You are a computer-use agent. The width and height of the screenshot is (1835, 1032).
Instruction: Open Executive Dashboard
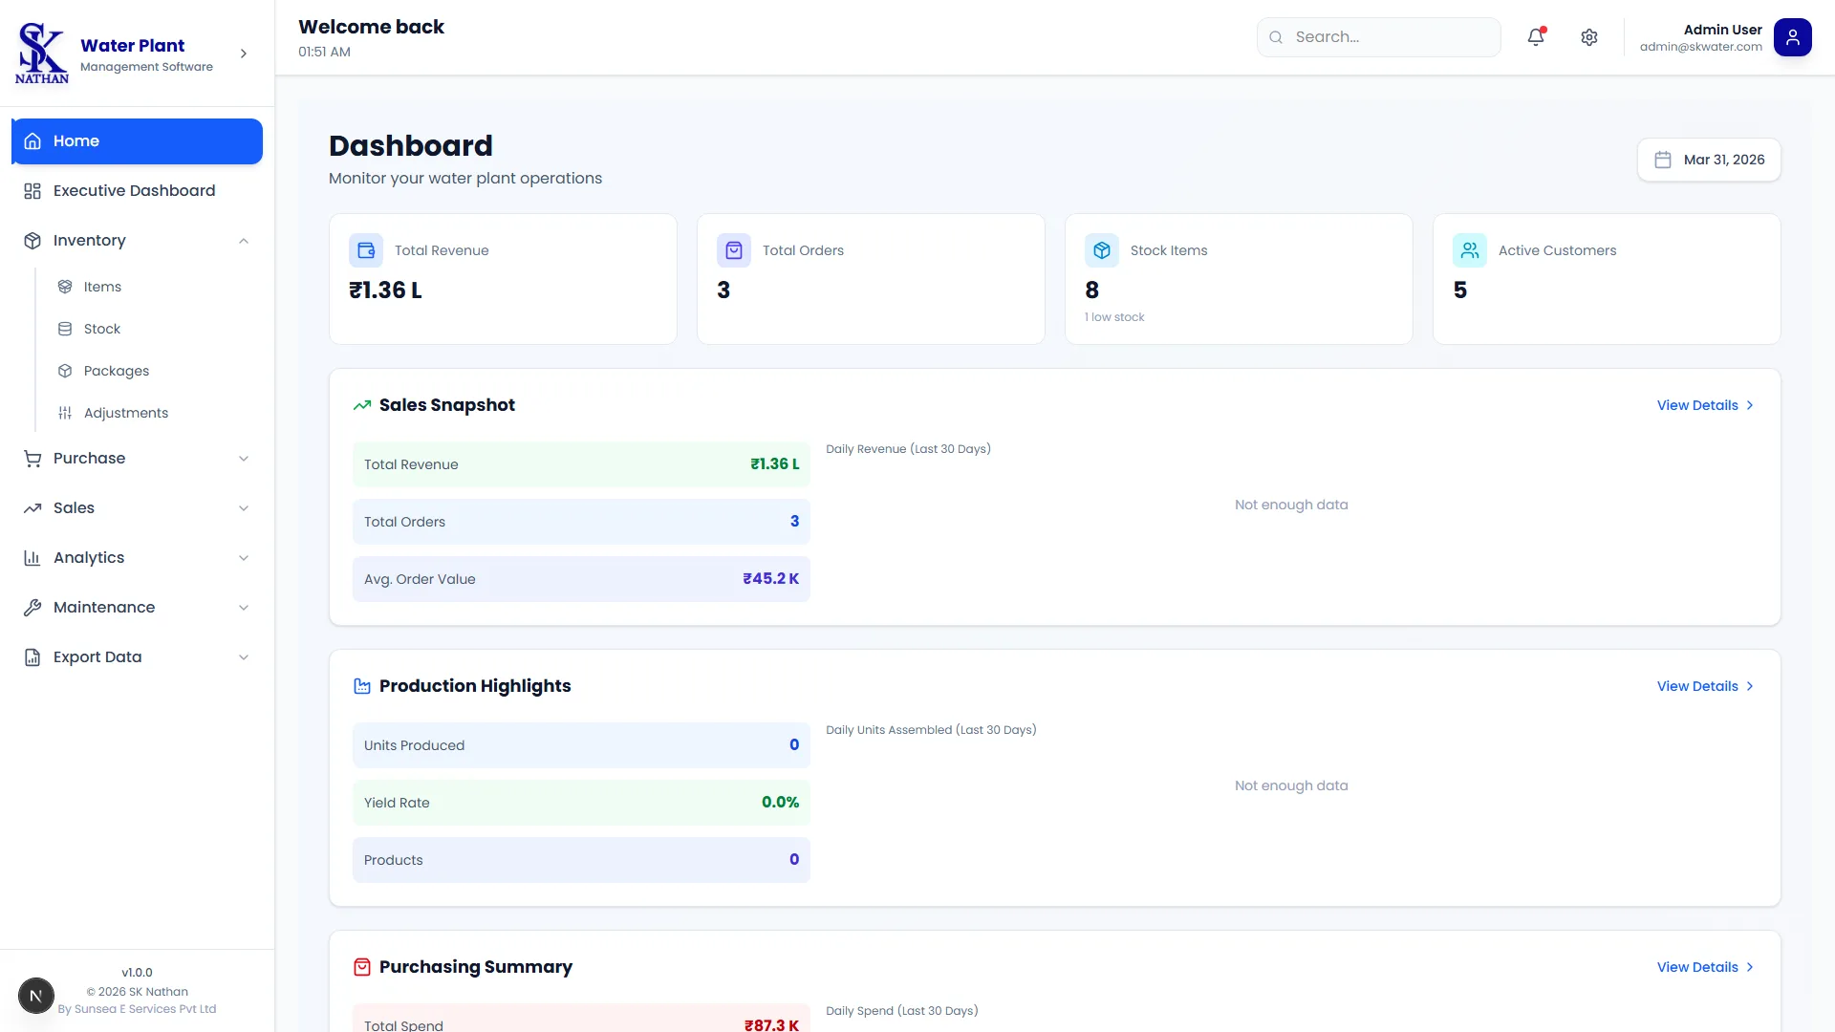coord(137,191)
